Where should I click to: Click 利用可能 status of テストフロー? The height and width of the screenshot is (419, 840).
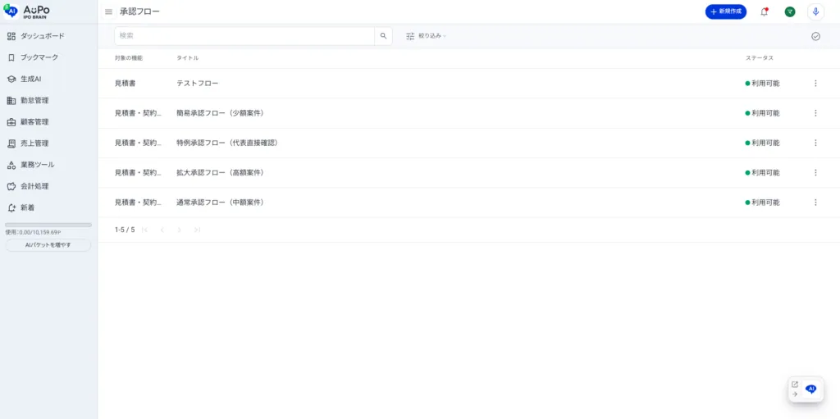763,84
